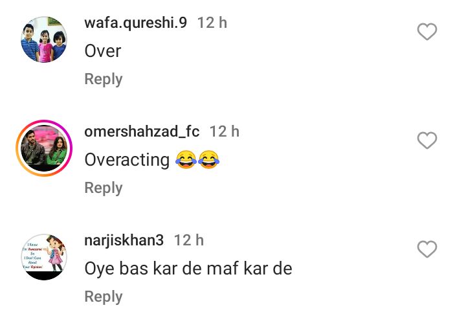View omershahzad_fc's story via ringed avatar

(x=44, y=148)
